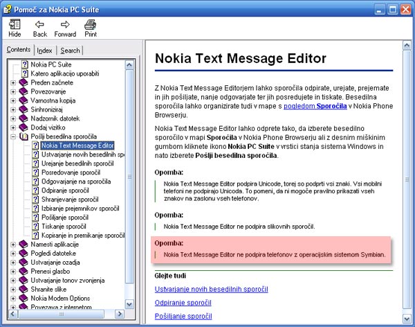Expand the Preden začnete tree node
This screenshot has height=327, width=415.
click(x=13, y=82)
